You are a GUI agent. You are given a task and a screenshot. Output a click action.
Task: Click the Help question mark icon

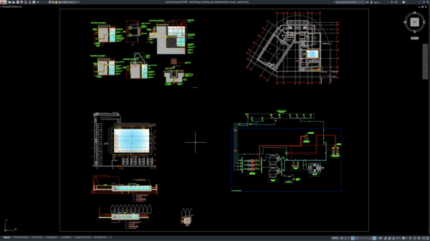point(404,2)
